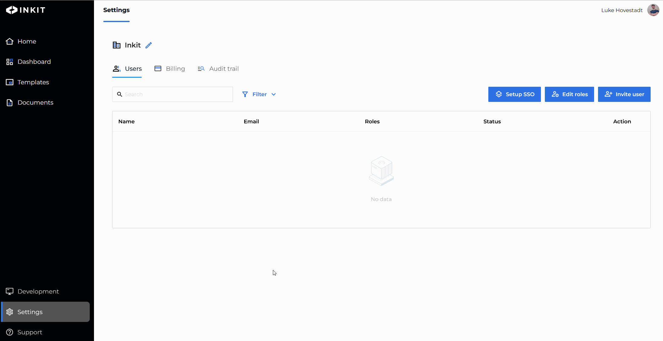Open Development in the sidebar
Screen dimensions: 663x341
[x=38, y=291]
